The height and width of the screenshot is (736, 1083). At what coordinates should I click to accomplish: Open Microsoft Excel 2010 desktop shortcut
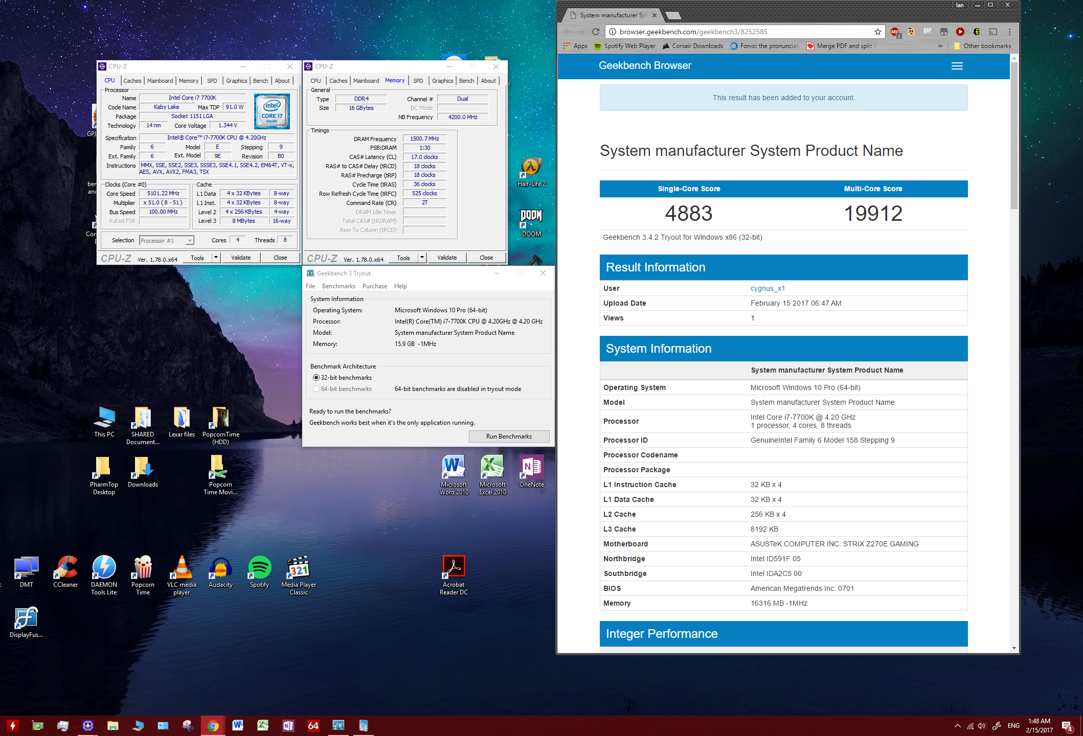(x=492, y=475)
